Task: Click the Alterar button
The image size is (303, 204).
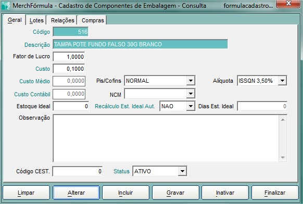Action: pyautogui.click(x=76, y=193)
